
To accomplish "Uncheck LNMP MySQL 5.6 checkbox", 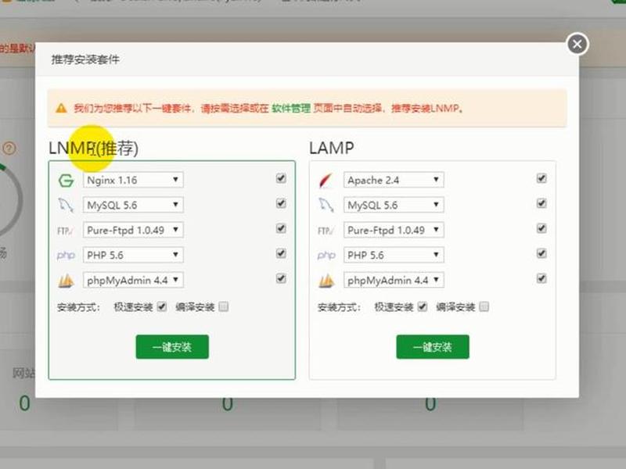I will click(281, 203).
